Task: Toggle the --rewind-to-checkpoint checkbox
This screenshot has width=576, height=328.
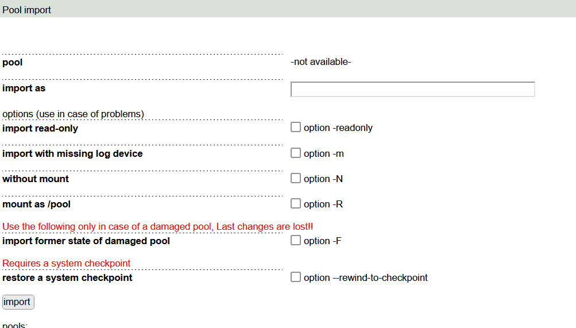Action: (296, 277)
